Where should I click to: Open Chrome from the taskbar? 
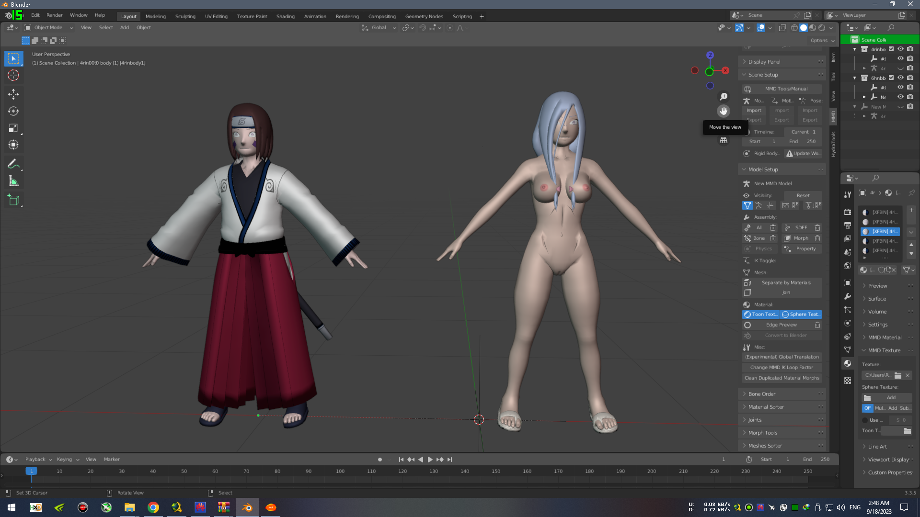(153, 507)
